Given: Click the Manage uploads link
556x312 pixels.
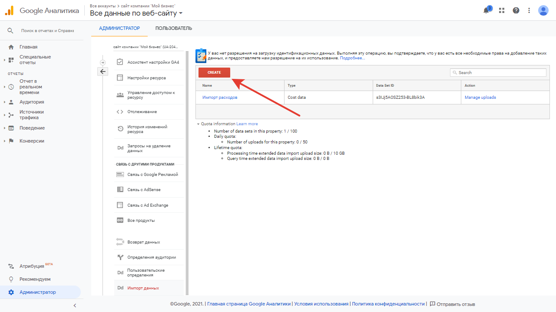Looking at the screenshot, I should pos(480,97).
